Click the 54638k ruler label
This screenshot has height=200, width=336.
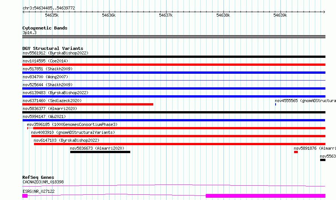[x=223, y=15]
